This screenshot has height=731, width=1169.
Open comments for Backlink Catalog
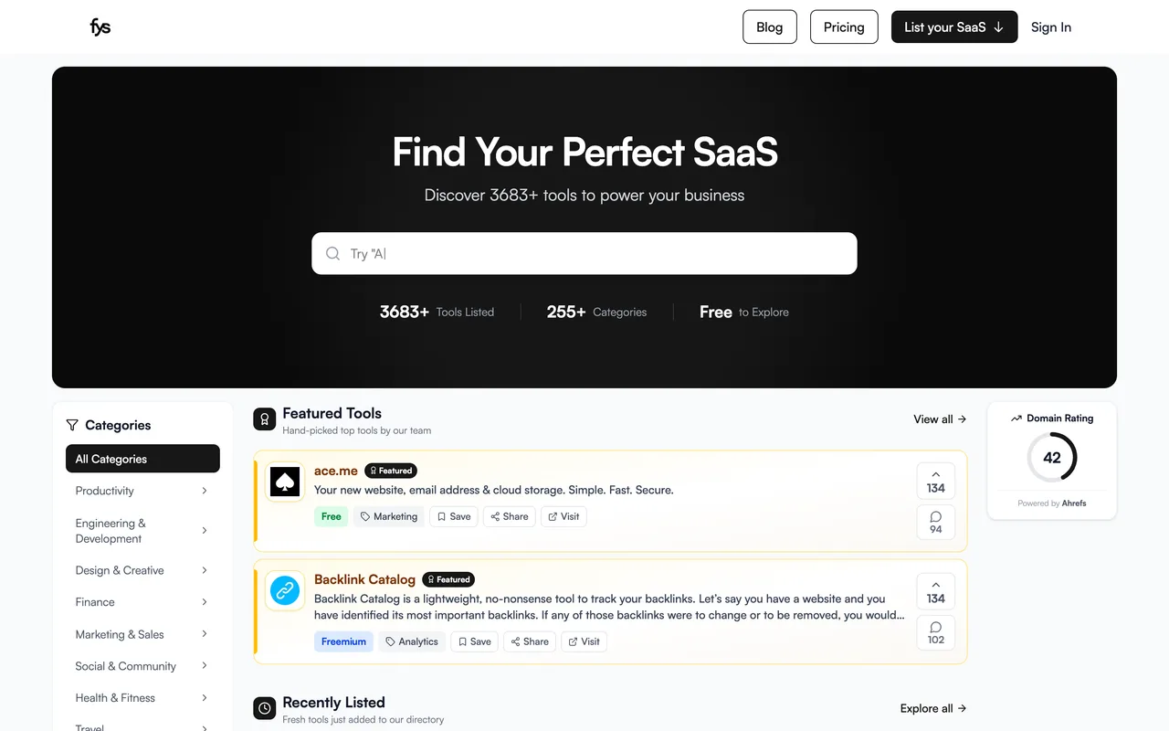(x=935, y=632)
